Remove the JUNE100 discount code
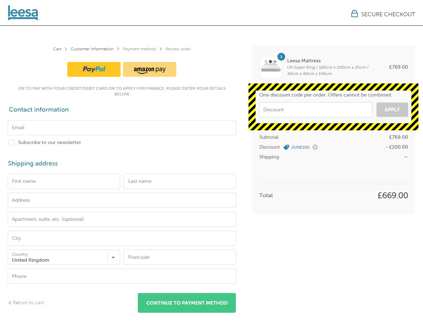This screenshot has width=423, height=324. (315, 147)
